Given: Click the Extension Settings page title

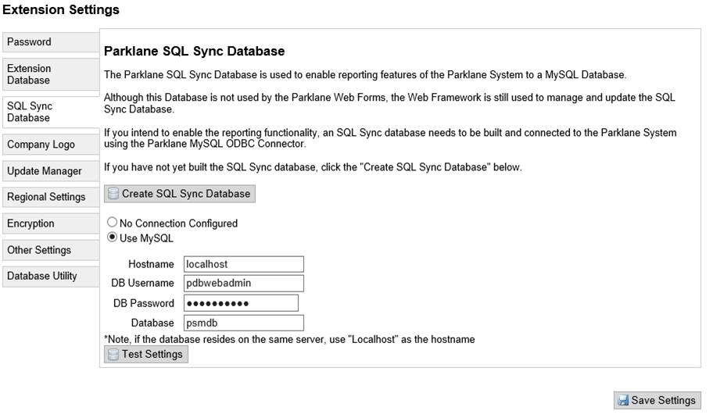Looking at the screenshot, I should [x=61, y=9].
